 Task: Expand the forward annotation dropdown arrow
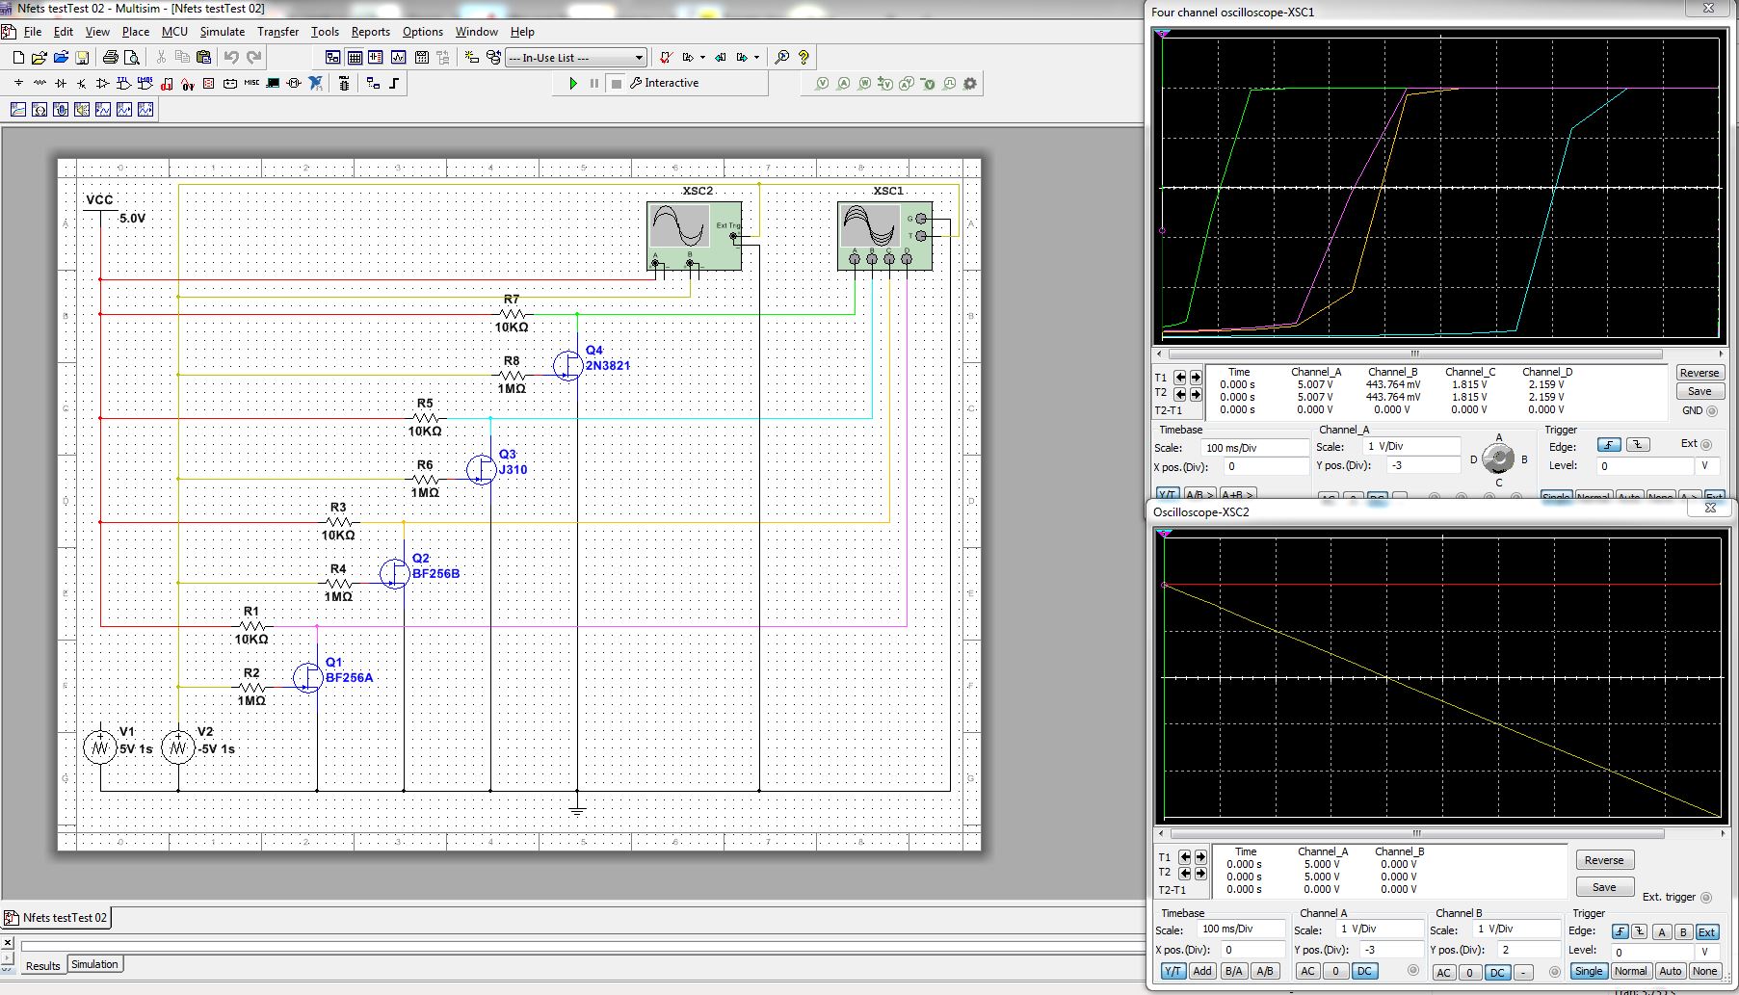756,58
